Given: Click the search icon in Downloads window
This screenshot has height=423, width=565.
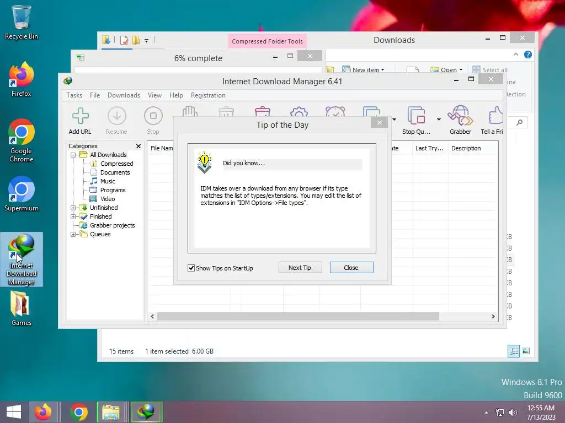Looking at the screenshot, I should 519,123.
